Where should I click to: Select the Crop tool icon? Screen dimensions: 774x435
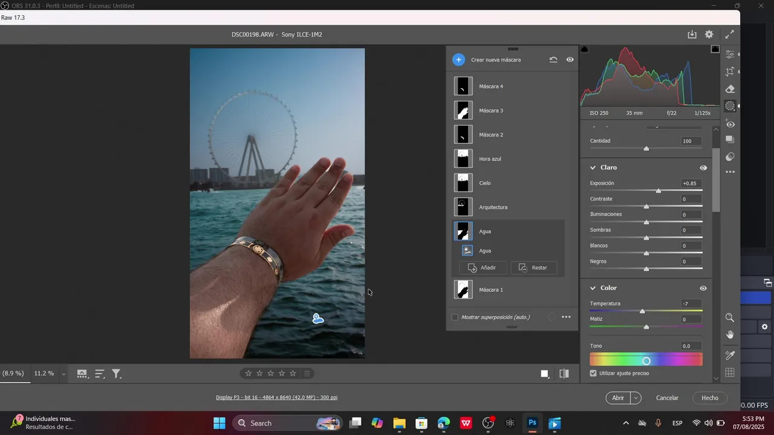click(x=730, y=71)
